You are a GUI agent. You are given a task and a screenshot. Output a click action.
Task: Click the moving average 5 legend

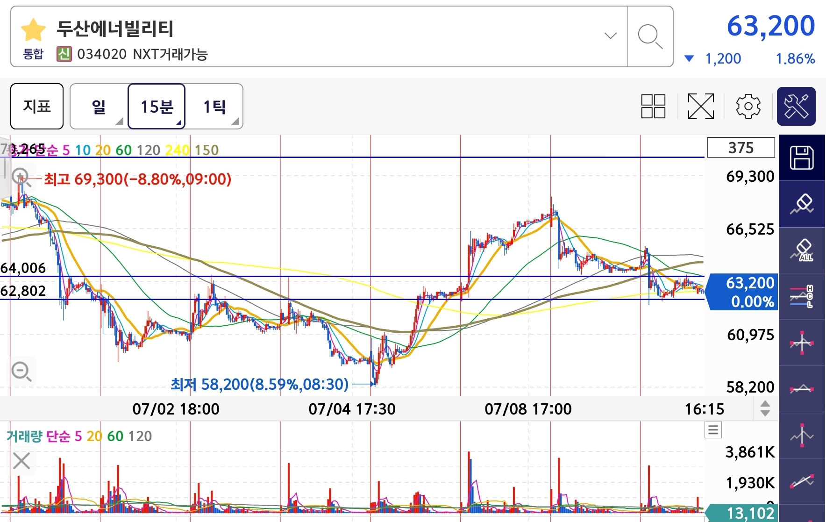tap(66, 150)
